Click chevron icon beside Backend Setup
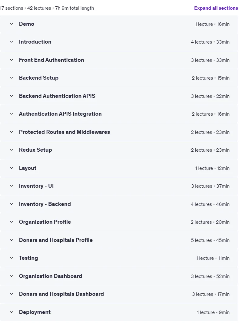 pos(12,78)
